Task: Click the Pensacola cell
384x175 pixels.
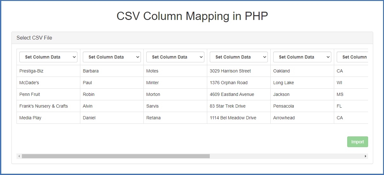Action: 302,106
